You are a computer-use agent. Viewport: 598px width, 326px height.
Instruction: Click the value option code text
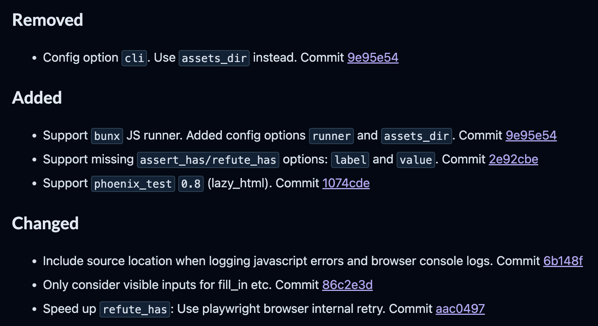[x=416, y=160]
